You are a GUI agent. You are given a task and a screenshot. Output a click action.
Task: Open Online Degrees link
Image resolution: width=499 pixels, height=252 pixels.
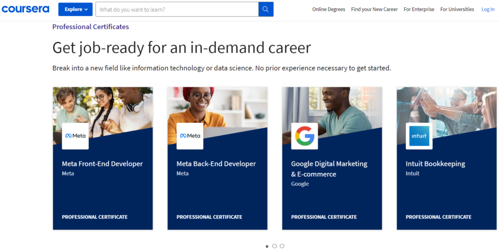(328, 9)
